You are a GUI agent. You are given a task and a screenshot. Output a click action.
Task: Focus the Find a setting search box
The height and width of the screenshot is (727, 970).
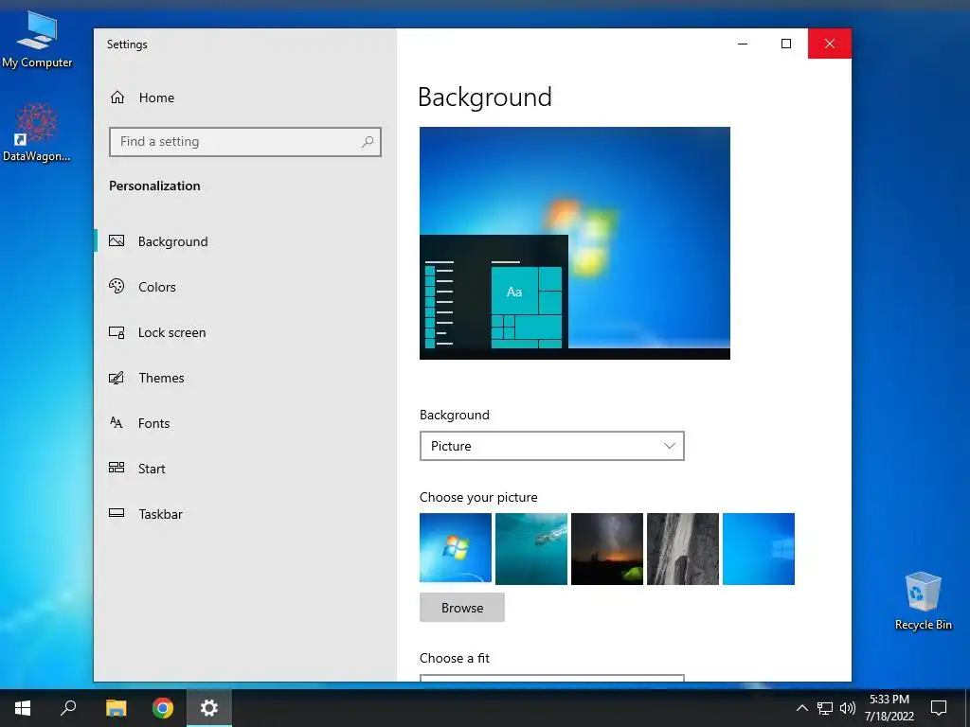[245, 142]
